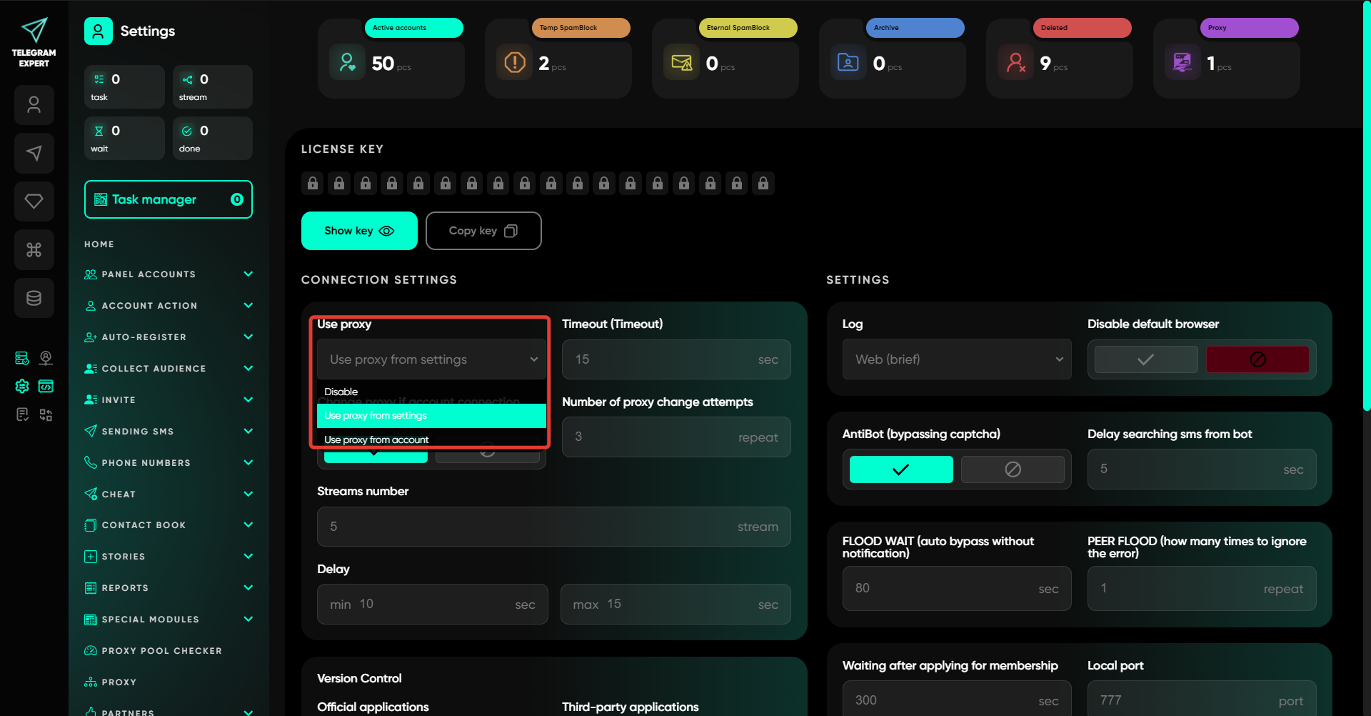Turn on Disable default browser checkmark

(1145, 359)
